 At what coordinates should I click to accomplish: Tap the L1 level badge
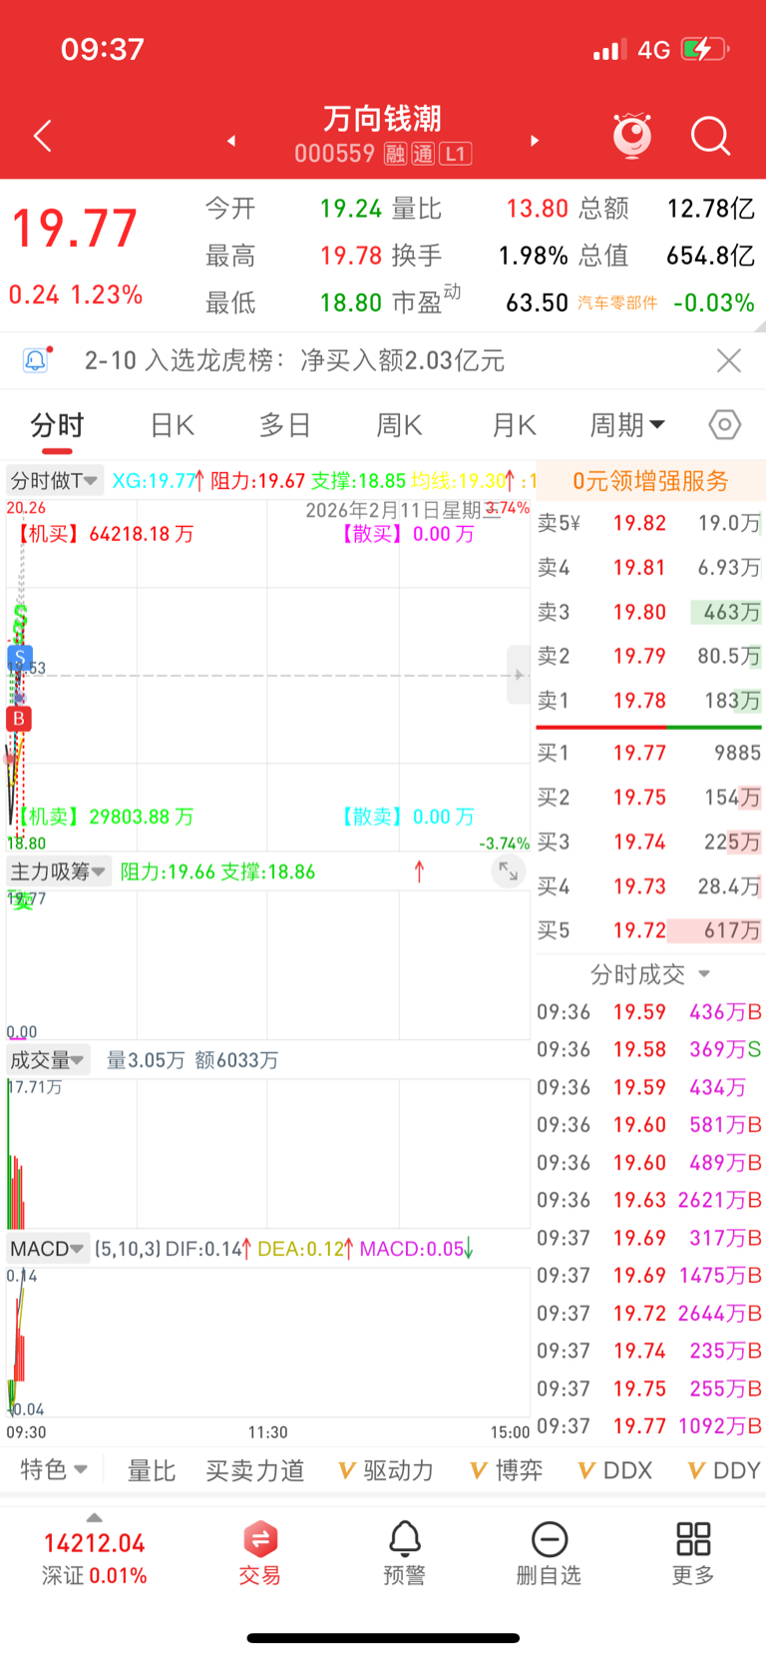coord(455,154)
